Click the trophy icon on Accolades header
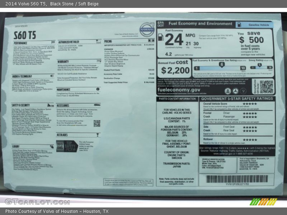The width and height of the screenshot is (287, 215). click(98, 135)
